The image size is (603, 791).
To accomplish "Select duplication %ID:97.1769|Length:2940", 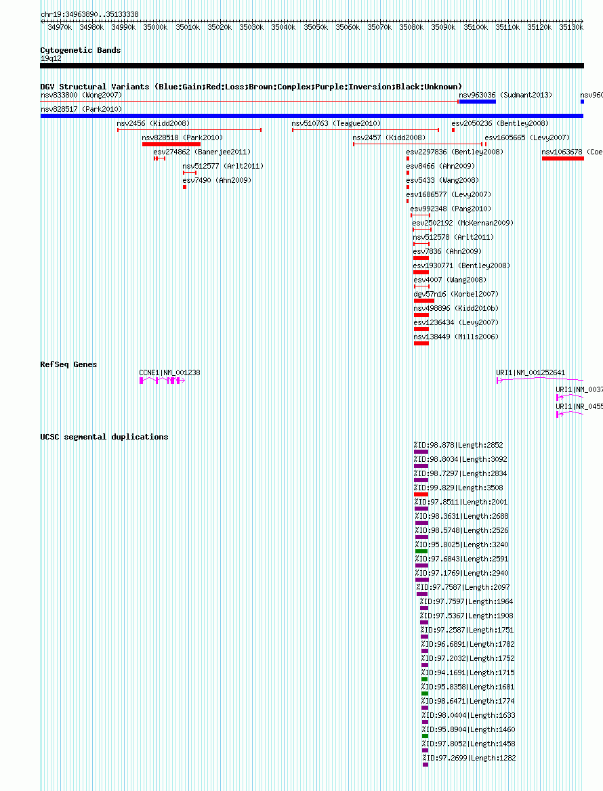I will pyautogui.click(x=461, y=572).
